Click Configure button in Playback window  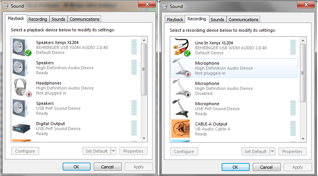click(x=25, y=151)
